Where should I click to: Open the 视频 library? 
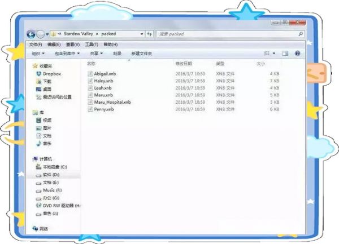click(44, 120)
